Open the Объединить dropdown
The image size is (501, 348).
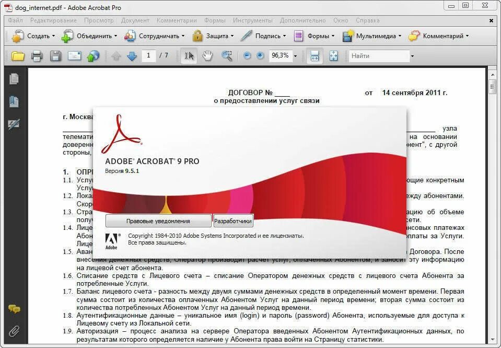click(x=89, y=36)
